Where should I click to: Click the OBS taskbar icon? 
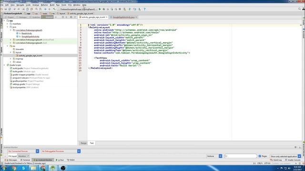63,168
